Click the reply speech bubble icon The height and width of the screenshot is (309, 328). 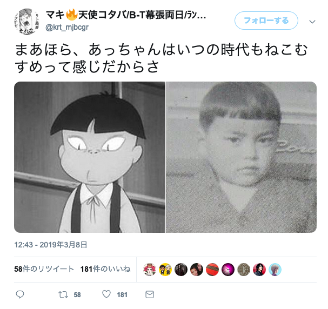pyautogui.click(x=20, y=294)
